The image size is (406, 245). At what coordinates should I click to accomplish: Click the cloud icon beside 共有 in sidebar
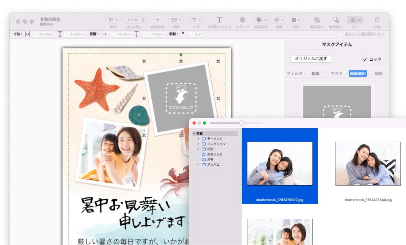click(204, 159)
